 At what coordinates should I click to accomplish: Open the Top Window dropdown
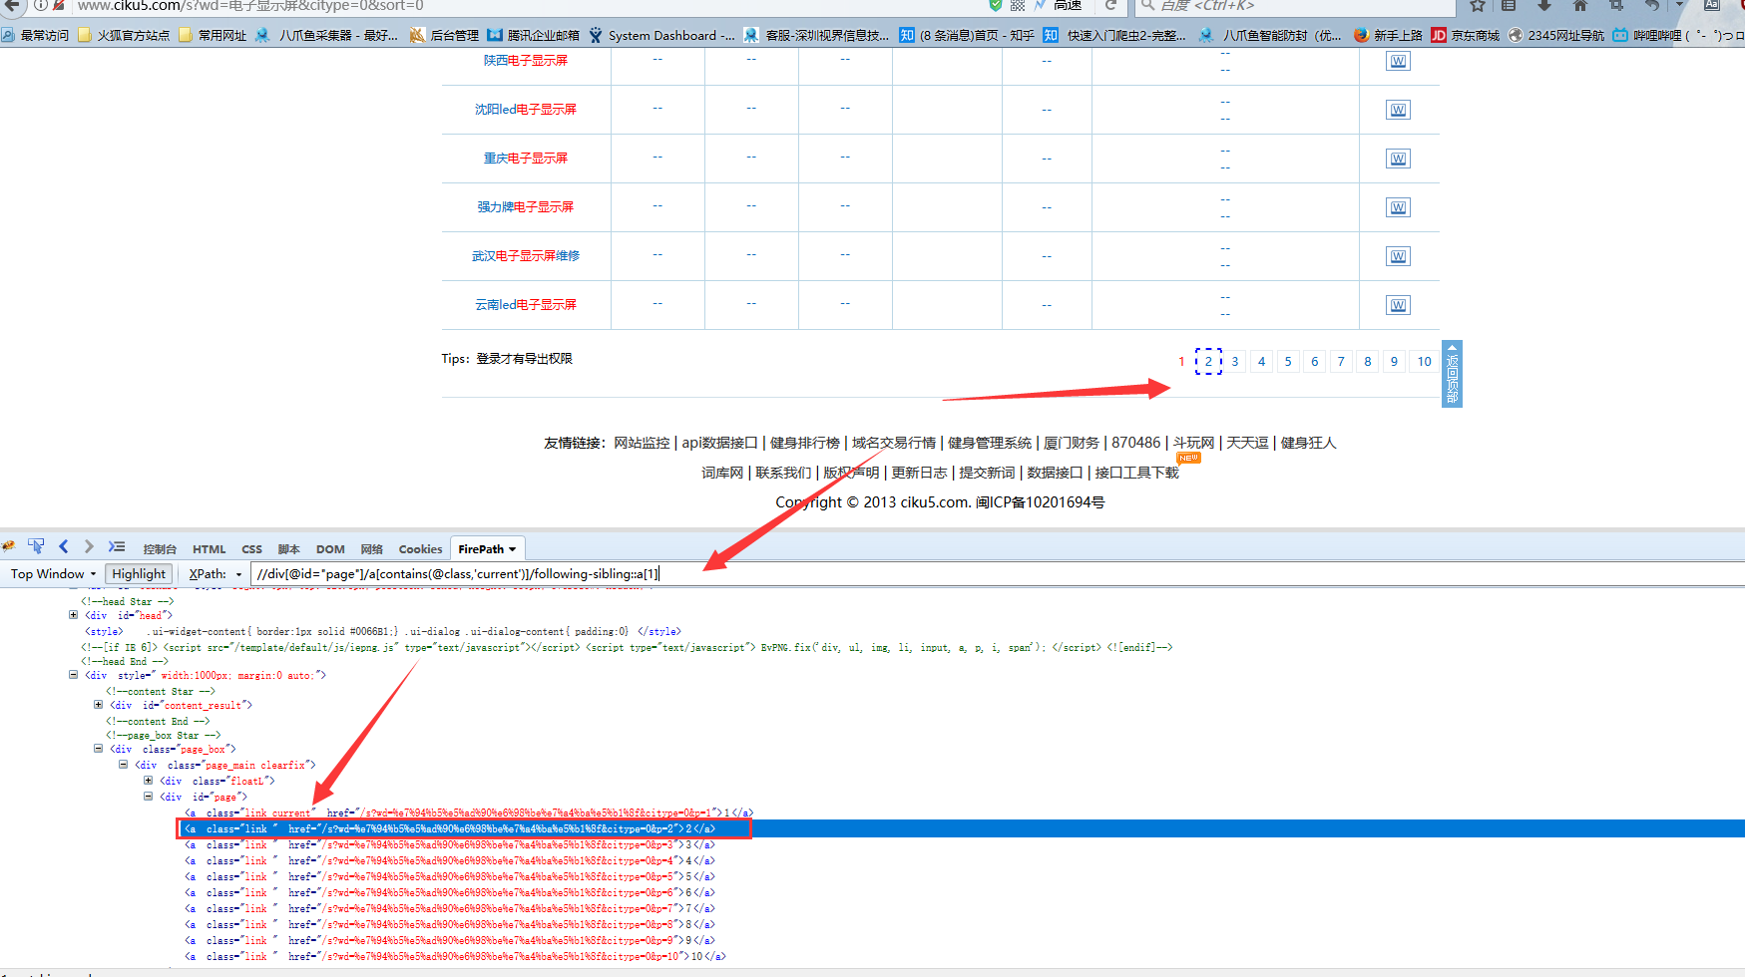pyautogui.click(x=53, y=574)
